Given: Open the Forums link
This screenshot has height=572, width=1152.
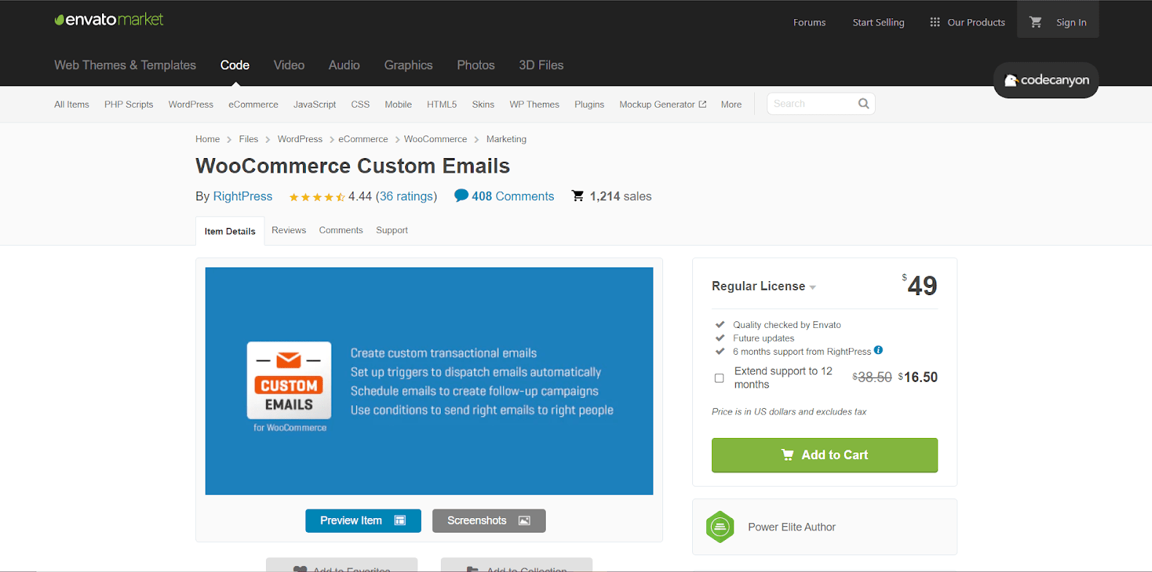Looking at the screenshot, I should [x=810, y=22].
